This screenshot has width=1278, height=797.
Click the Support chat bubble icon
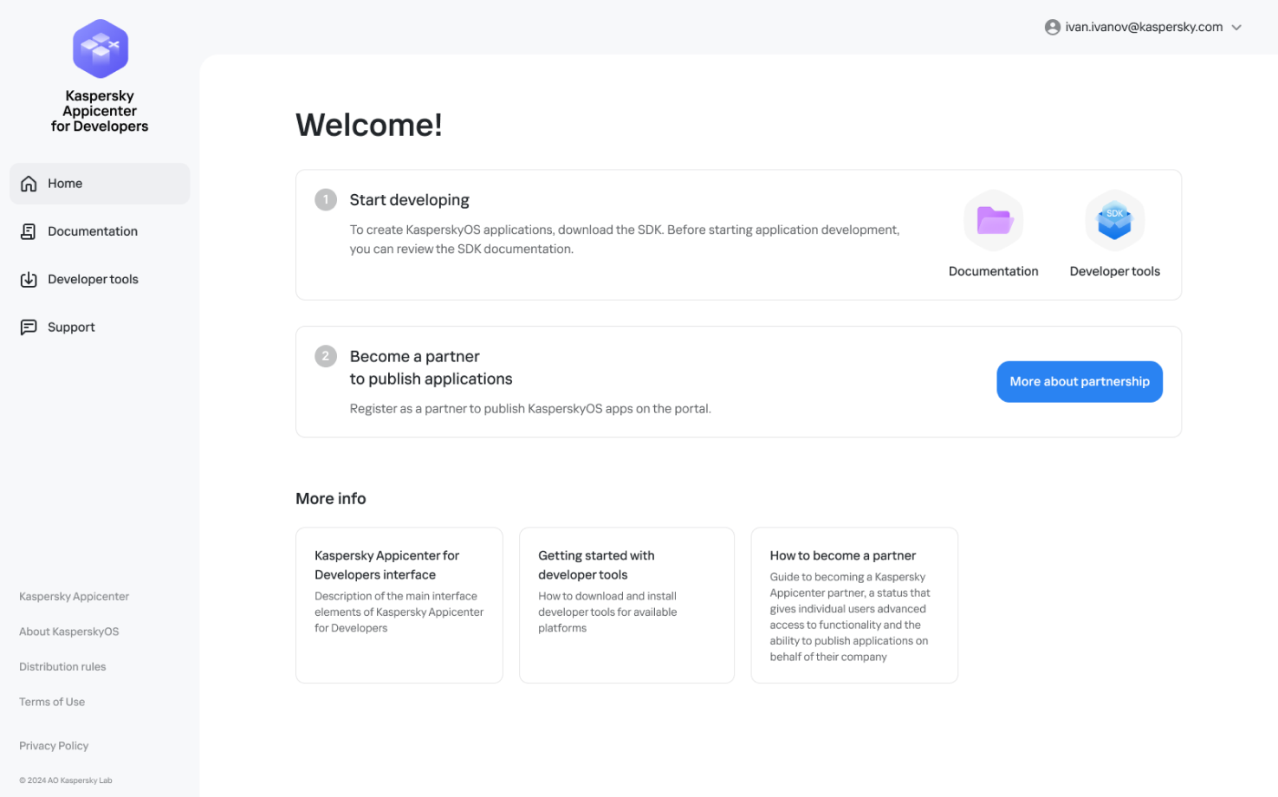click(x=29, y=327)
